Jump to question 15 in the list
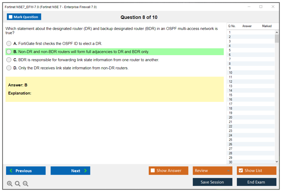This screenshot has width=283, height=193. [231, 95]
